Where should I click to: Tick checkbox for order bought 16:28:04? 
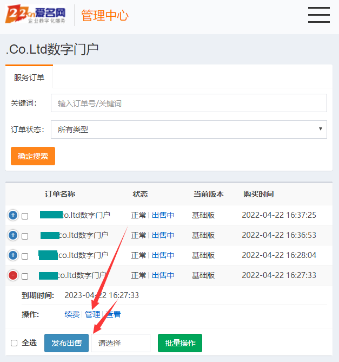tap(25, 256)
